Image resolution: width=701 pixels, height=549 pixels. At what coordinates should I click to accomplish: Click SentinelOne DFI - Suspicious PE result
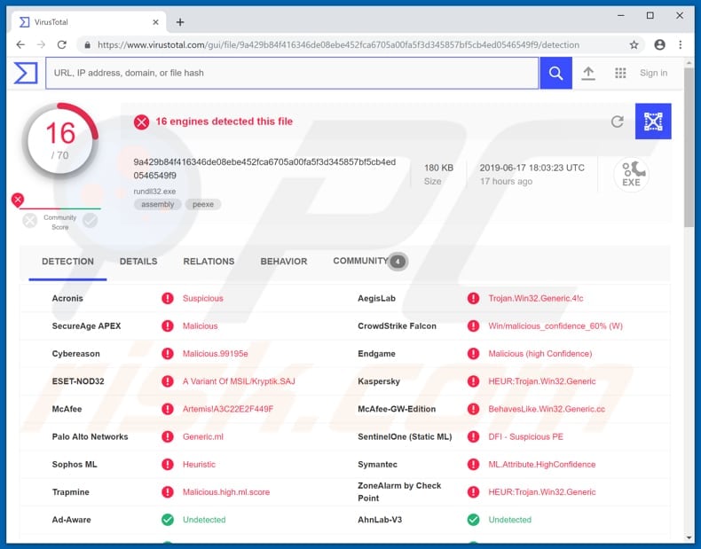pyautogui.click(x=525, y=437)
